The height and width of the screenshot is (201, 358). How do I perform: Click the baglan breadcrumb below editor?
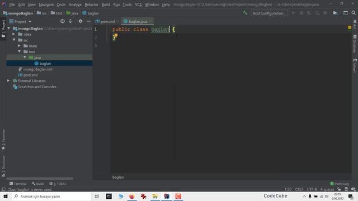[x=118, y=177]
